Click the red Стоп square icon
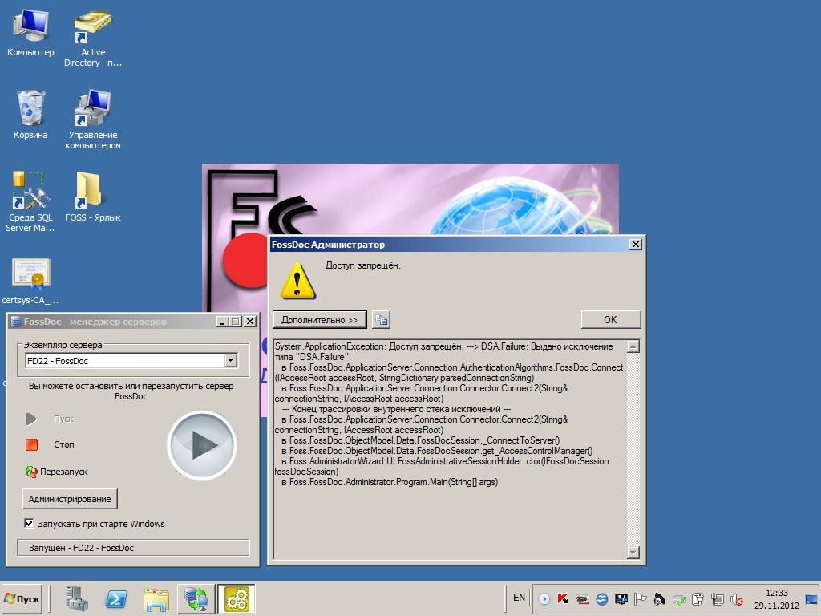Screen dimensions: 821x616 (x=31, y=444)
